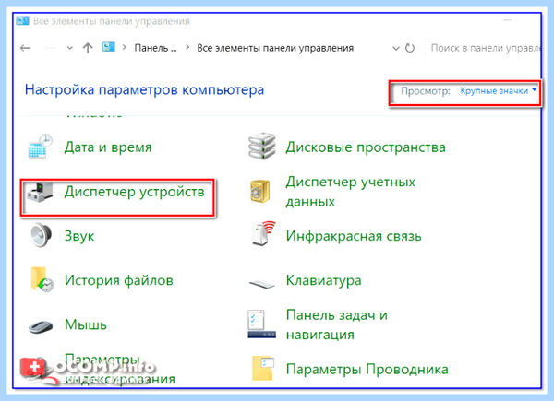Open the Sound speaker icon
The height and width of the screenshot is (401, 554).
[41, 235]
